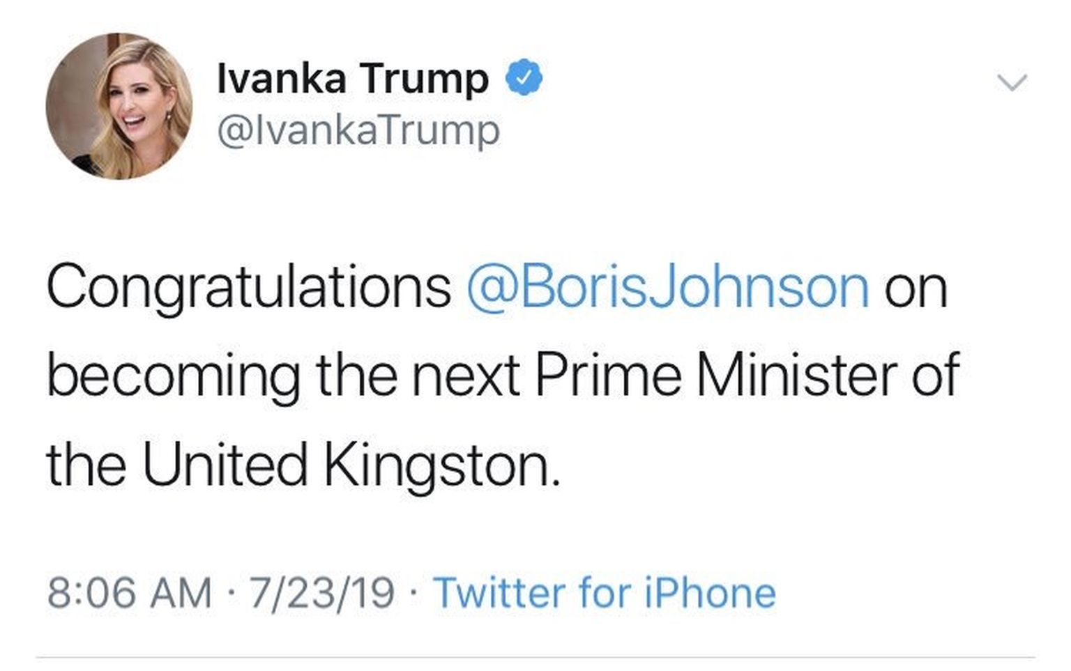Open the @BorisJohnson mention
1071x671 pixels.
pos(667,286)
